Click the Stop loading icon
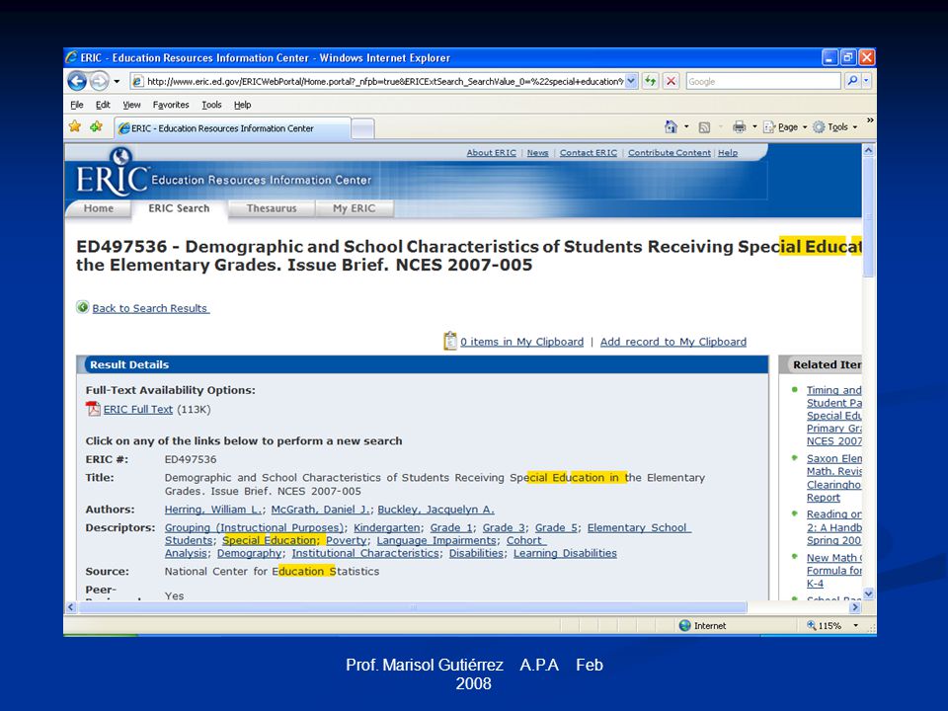948x711 pixels. pyautogui.click(x=671, y=81)
